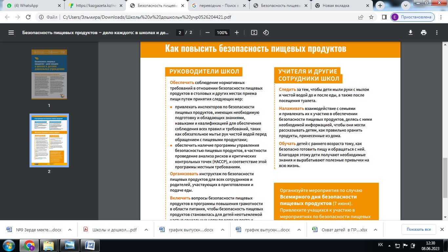Open the PDF viewer more actions menu
Image resolution: width=448 pixels, height=252 pixels.
(x=437, y=32)
